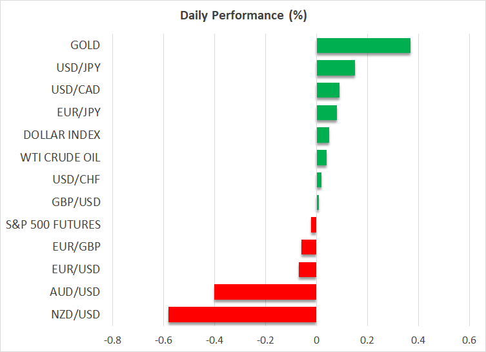The height and width of the screenshot is (352, 486).
Task: Select the green GOLD bar
Action: (x=363, y=45)
